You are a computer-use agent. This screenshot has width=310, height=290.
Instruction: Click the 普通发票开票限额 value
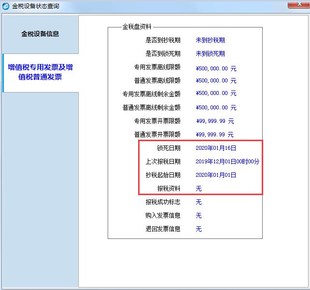click(x=214, y=134)
